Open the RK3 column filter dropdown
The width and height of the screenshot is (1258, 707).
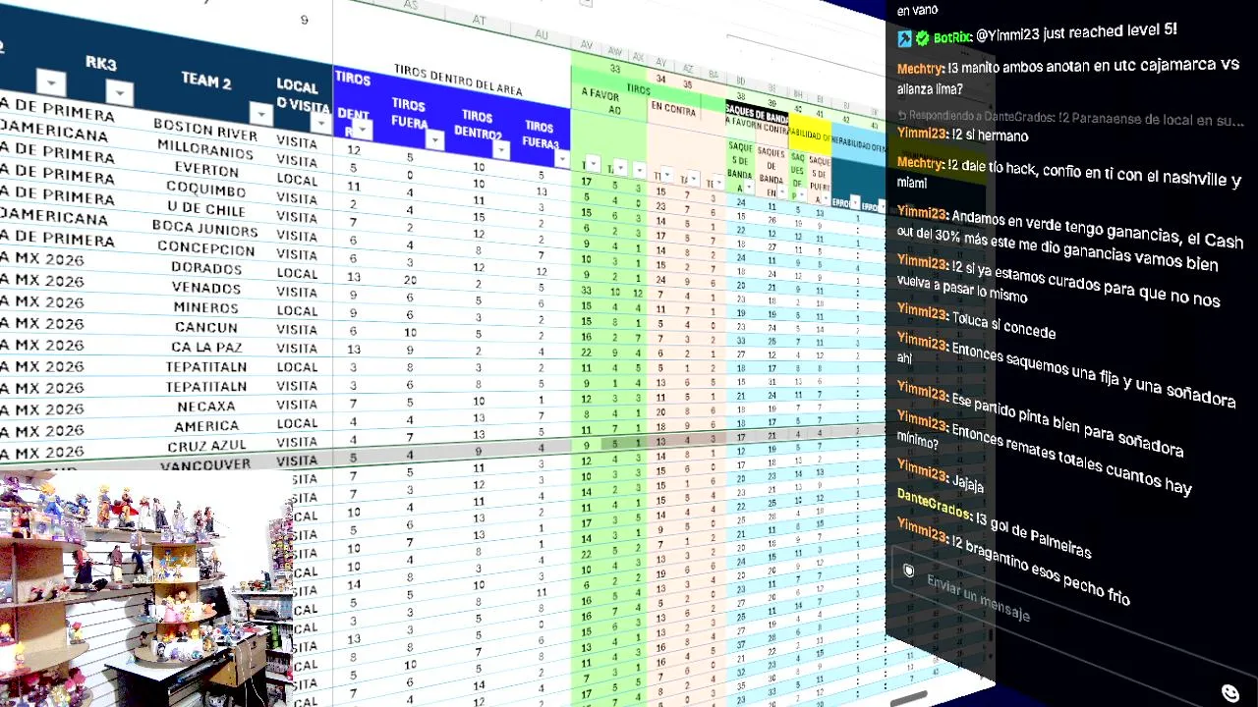pos(119,93)
